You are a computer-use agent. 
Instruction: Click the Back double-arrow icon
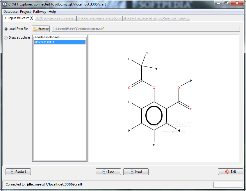pos(104,172)
